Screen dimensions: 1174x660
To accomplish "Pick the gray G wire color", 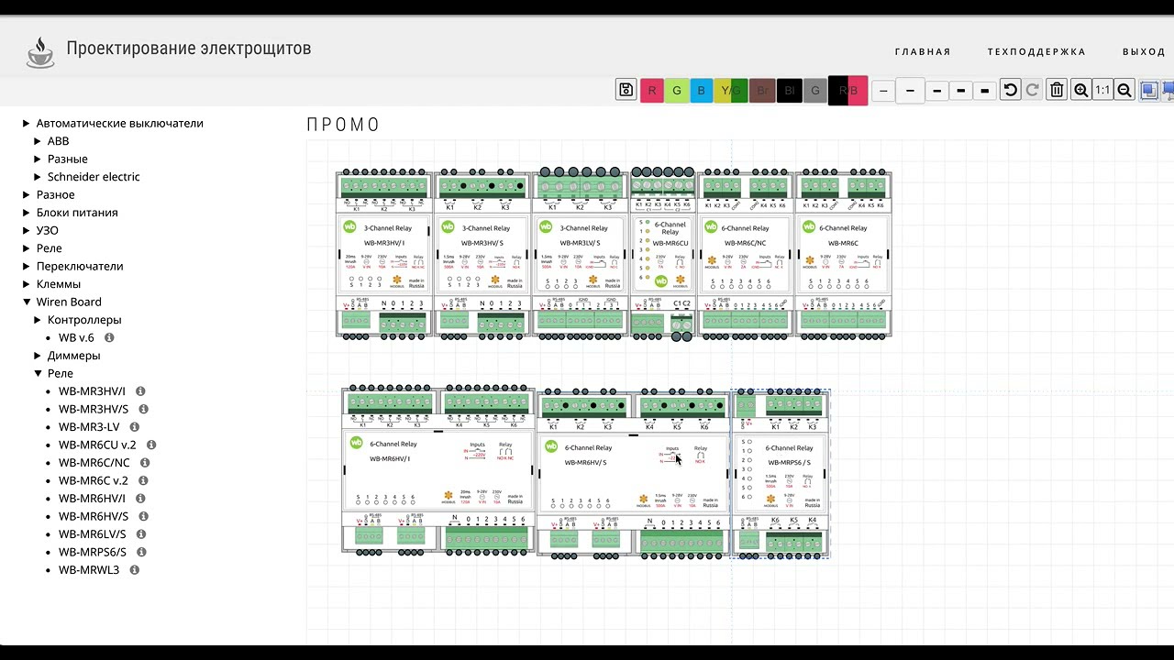I will tap(814, 91).
